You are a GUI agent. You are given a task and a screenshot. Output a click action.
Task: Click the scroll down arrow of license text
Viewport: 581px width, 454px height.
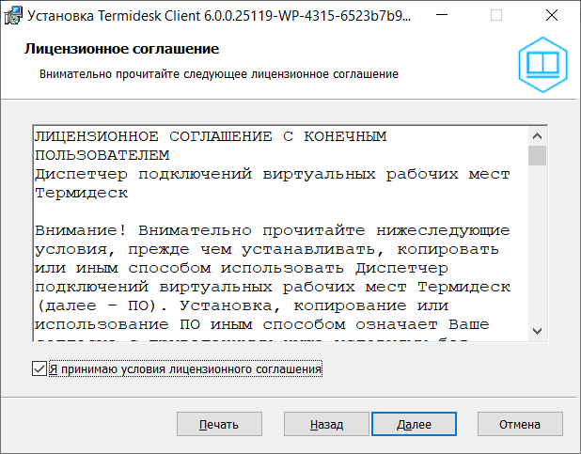[537, 329]
